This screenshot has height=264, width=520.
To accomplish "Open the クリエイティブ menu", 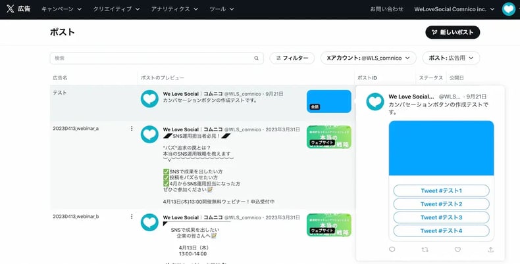I will (116, 9).
